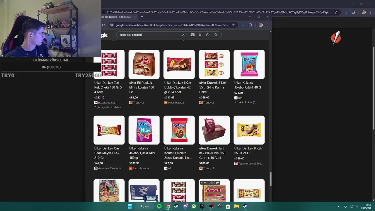The width and height of the screenshot is (375, 211).
Task: Open File Explorer from the taskbar
Action: pyautogui.click(x=236, y=206)
